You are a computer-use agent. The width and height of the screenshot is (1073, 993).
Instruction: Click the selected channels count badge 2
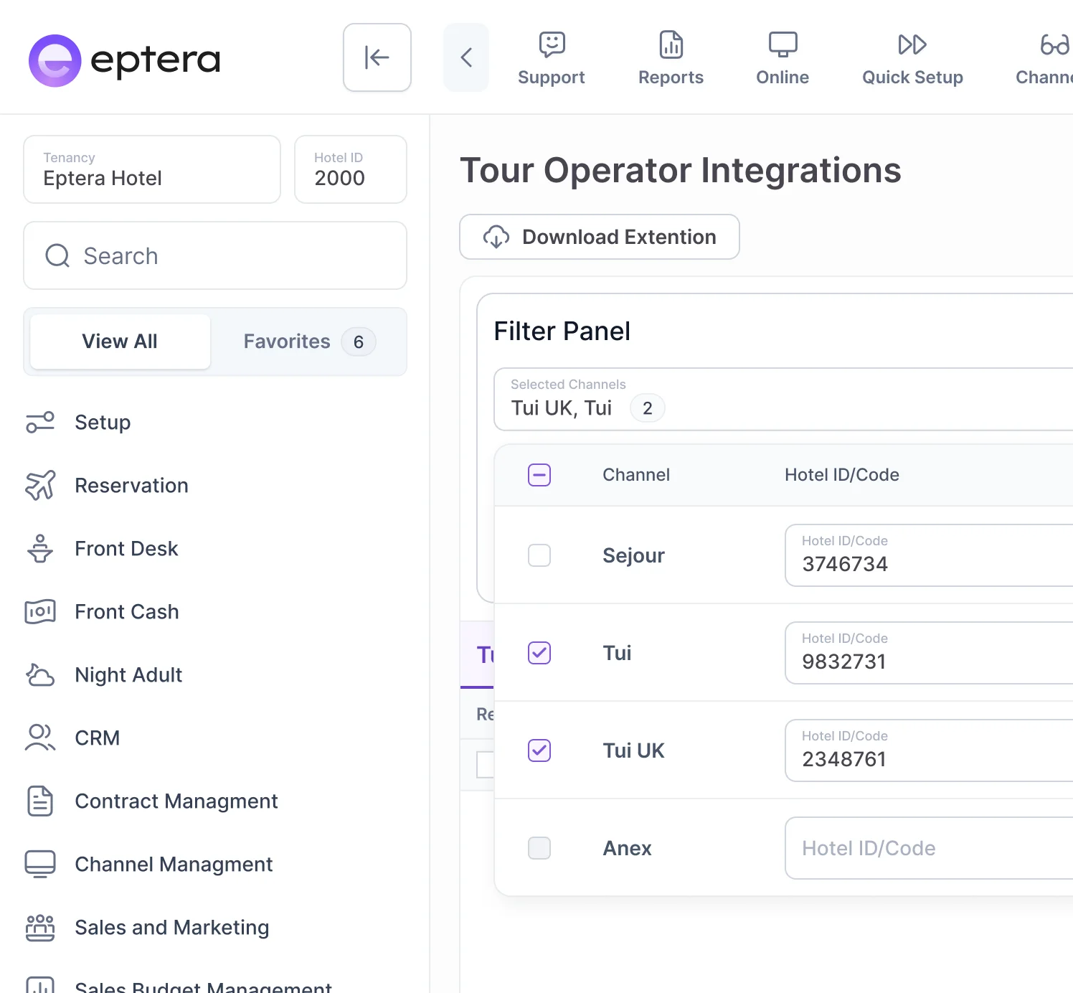coord(648,408)
